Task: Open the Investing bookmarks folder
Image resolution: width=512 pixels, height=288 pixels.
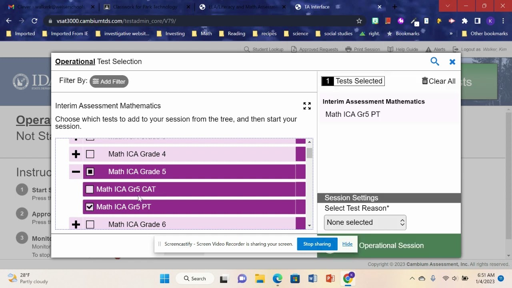Action: 171,34
